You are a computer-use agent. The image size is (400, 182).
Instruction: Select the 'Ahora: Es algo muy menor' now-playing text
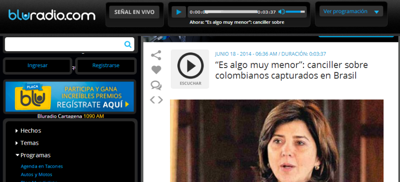pyautogui.click(x=237, y=22)
